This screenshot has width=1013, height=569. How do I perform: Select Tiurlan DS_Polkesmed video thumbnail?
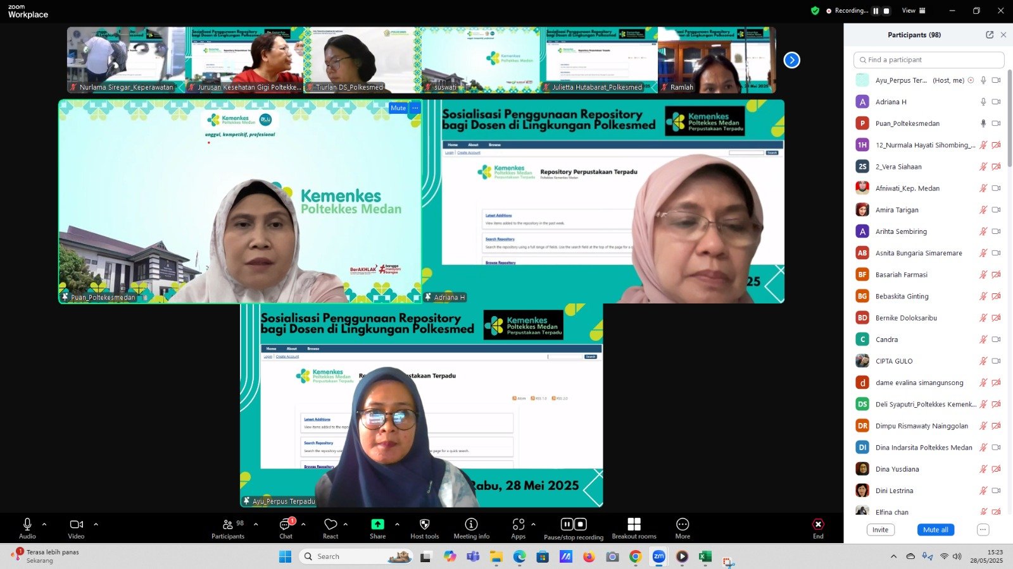[x=362, y=60]
